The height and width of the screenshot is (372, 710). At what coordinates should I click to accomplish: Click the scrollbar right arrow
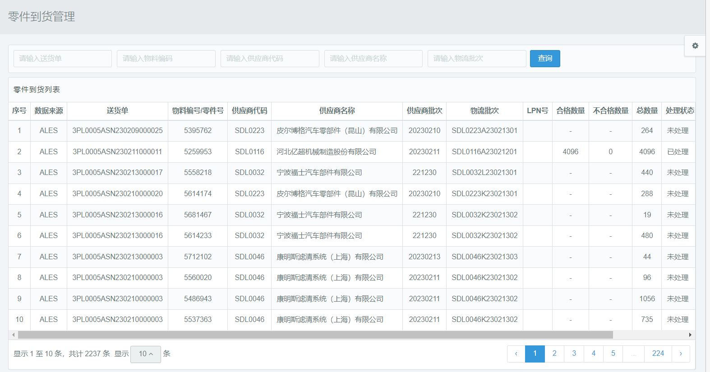690,335
